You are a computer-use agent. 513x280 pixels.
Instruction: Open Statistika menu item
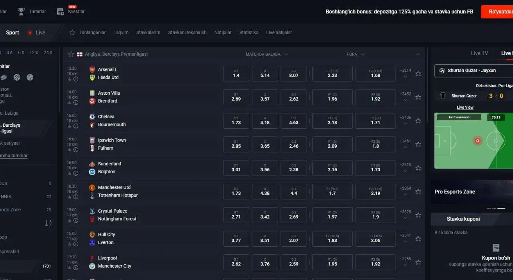click(x=249, y=32)
